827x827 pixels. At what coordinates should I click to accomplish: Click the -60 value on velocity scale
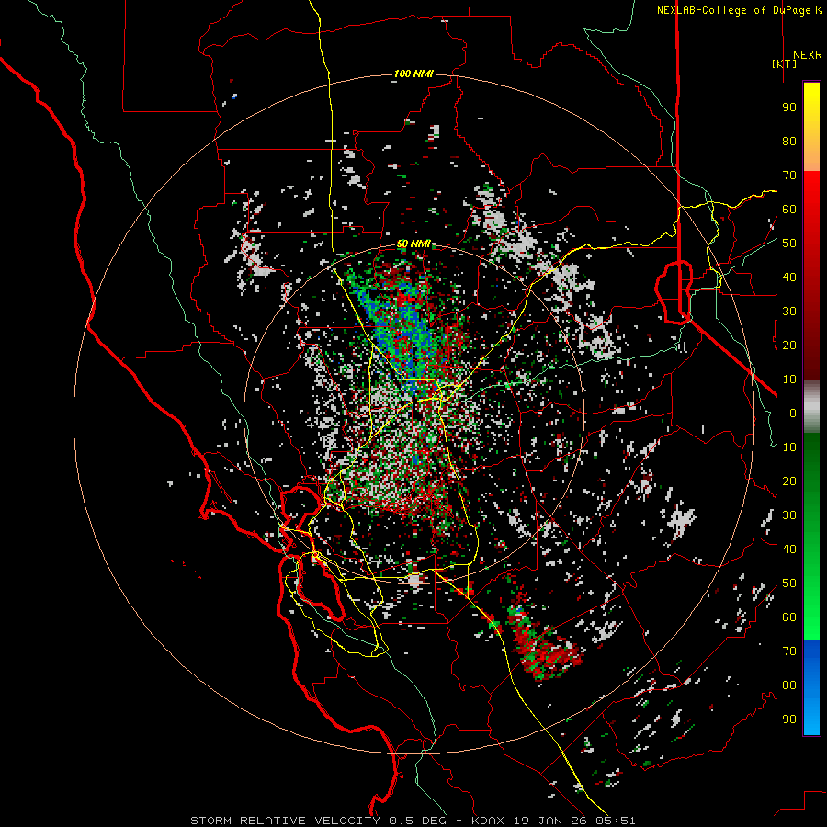pos(786,617)
